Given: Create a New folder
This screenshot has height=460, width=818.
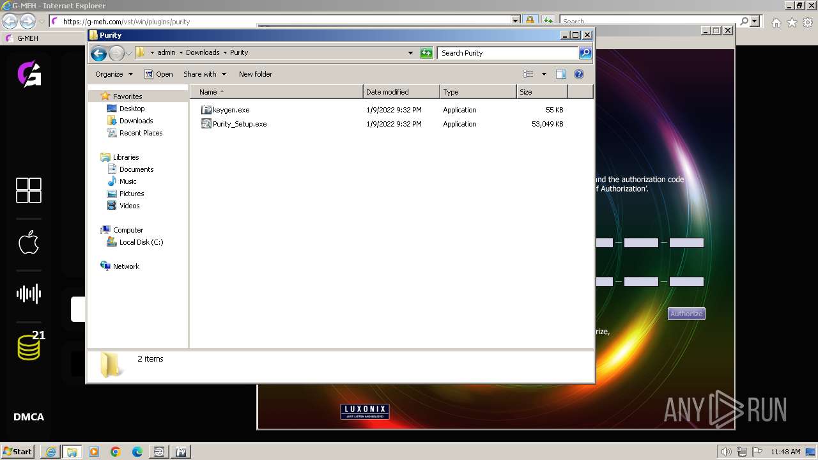Looking at the screenshot, I should [256, 74].
